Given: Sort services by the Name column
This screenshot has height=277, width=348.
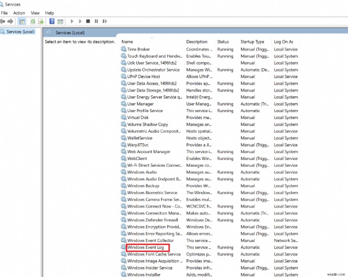Looking at the screenshot, I should (x=127, y=41).
